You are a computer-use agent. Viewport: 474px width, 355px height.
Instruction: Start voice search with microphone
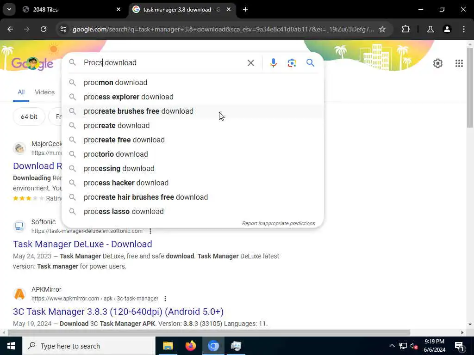point(273,63)
